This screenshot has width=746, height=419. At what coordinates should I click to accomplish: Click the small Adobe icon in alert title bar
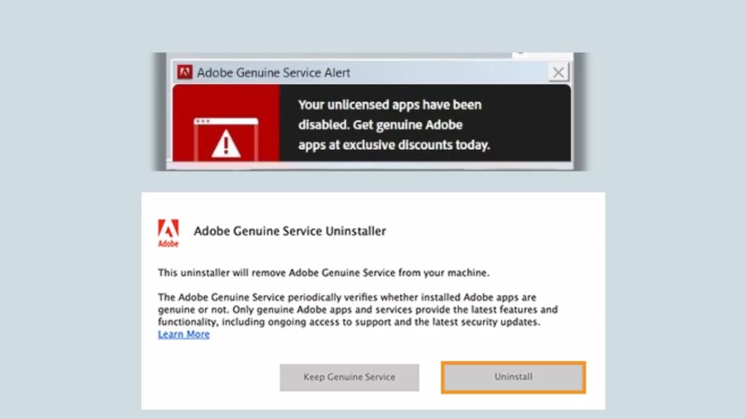(185, 73)
